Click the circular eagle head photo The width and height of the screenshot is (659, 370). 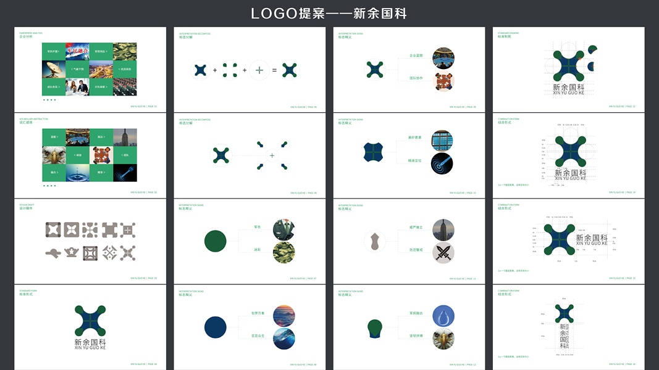tap(443, 339)
